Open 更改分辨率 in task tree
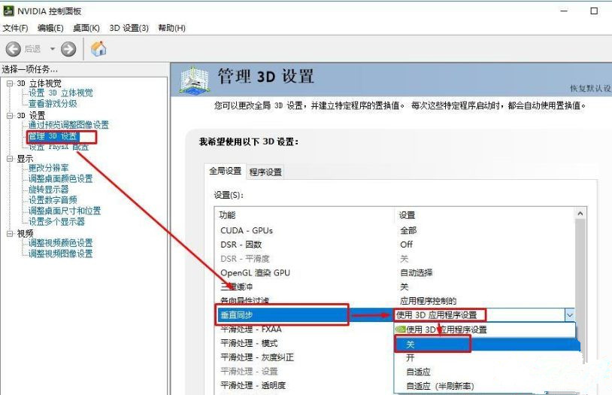This screenshot has width=612, height=395. point(48,168)
